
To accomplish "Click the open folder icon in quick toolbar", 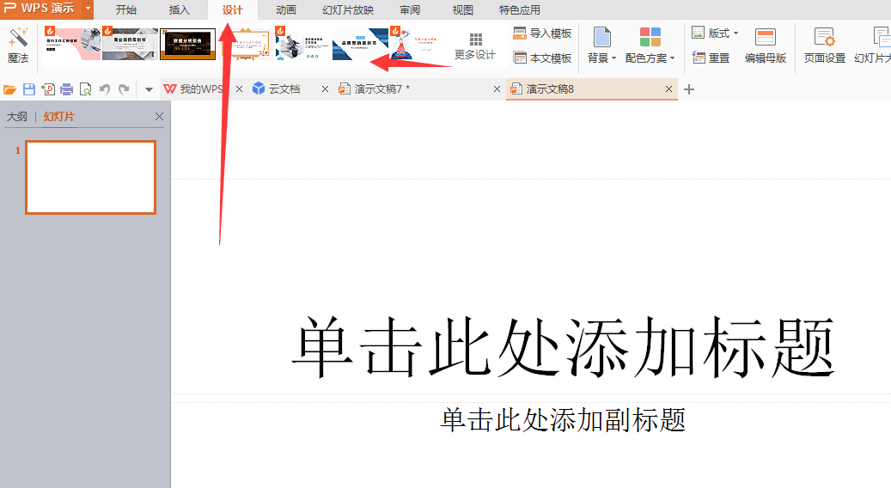I will click(9, 89).
